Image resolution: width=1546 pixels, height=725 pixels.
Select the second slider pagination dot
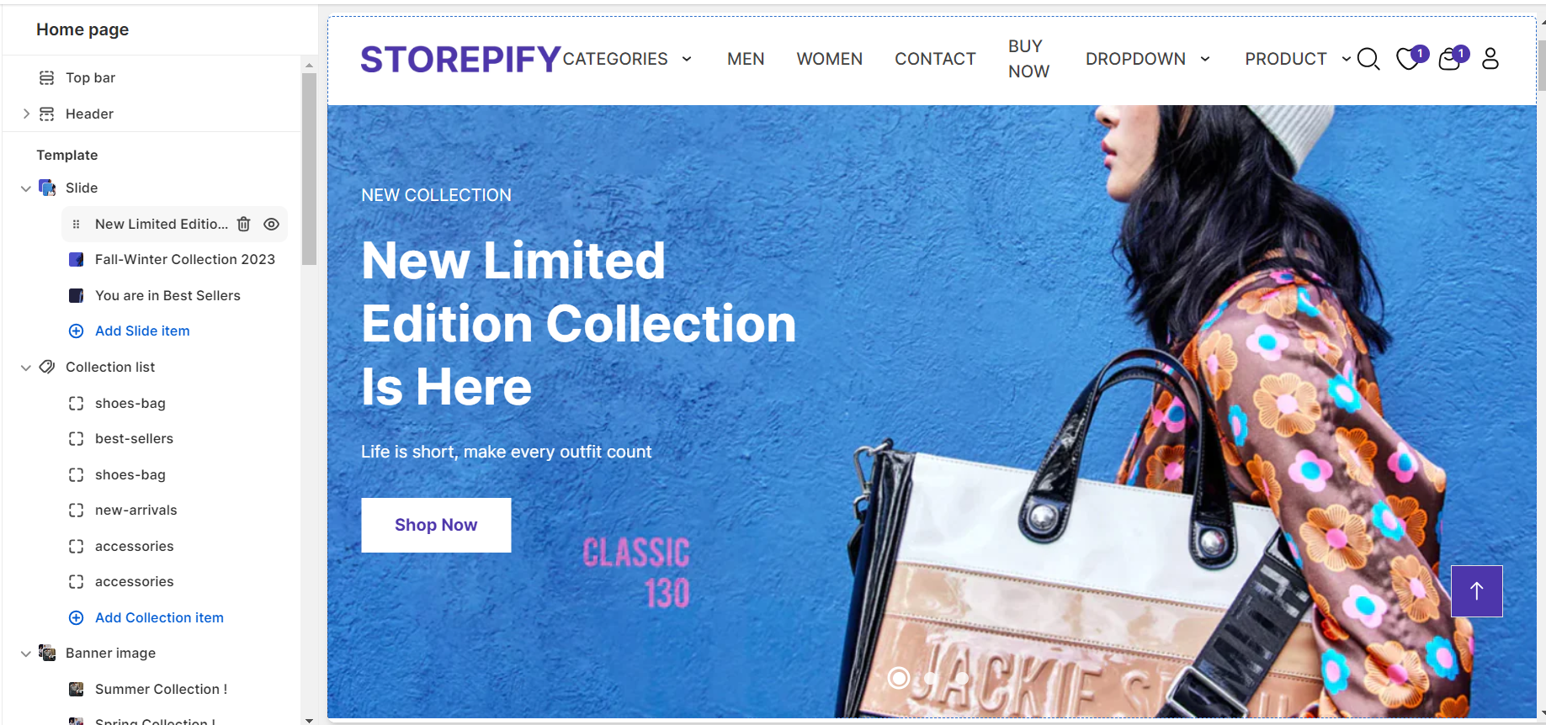931,677
